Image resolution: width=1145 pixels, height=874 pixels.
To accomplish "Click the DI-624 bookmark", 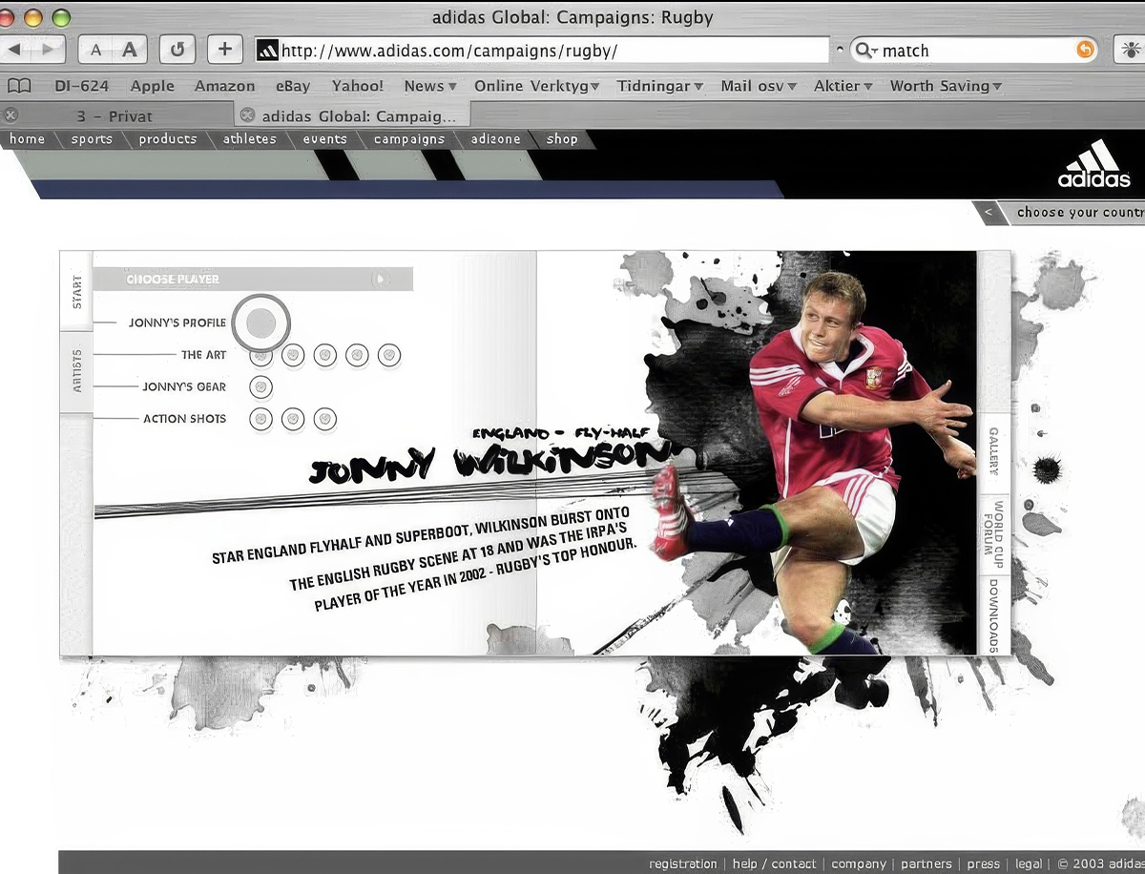I will [x=81, y=86].
